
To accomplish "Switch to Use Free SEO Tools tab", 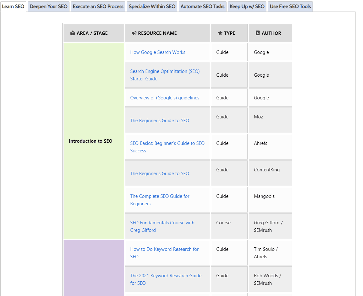I will (290, 7).
